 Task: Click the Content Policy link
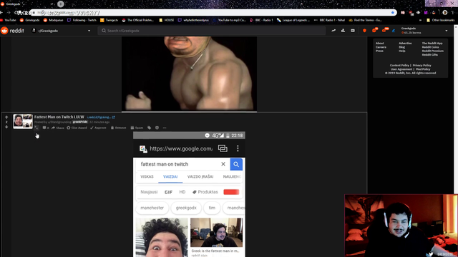399,65
